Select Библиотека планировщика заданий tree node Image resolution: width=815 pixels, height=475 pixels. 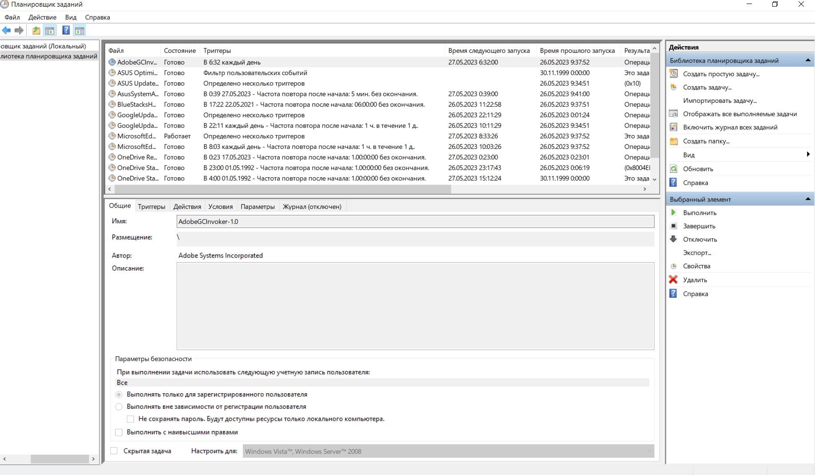coord(48,56)
